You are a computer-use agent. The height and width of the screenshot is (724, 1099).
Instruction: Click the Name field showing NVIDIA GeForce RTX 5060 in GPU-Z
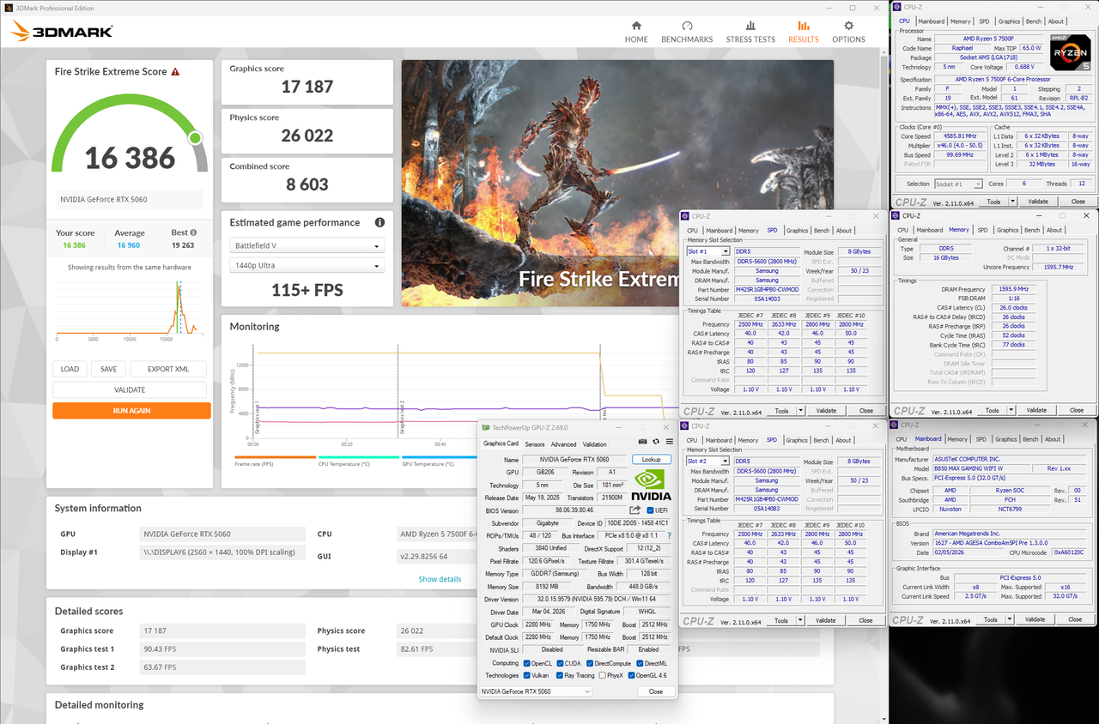point(575,460)
